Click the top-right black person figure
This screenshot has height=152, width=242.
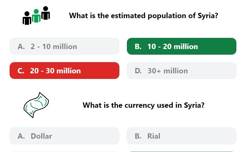(46, 13)
